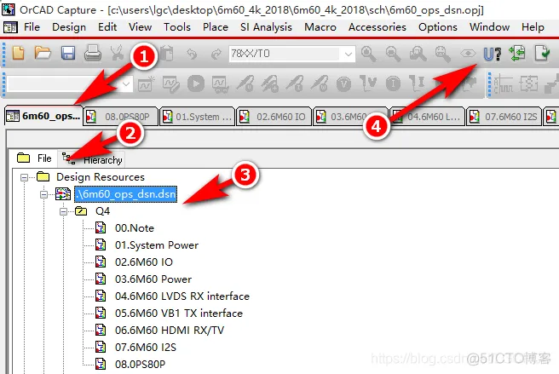Select the 06.6M60 HDMI RX/TV page
Screen dimensions: 559x374
(170, 331)
